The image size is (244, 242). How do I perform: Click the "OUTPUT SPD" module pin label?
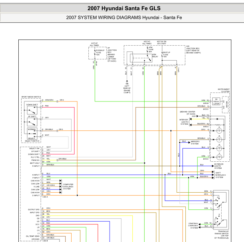click(x=34, y=210)
